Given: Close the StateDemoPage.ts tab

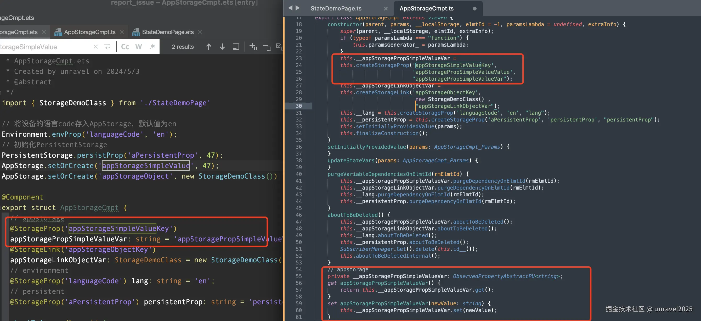Looking at the screenshot, I should coord(386,8).
